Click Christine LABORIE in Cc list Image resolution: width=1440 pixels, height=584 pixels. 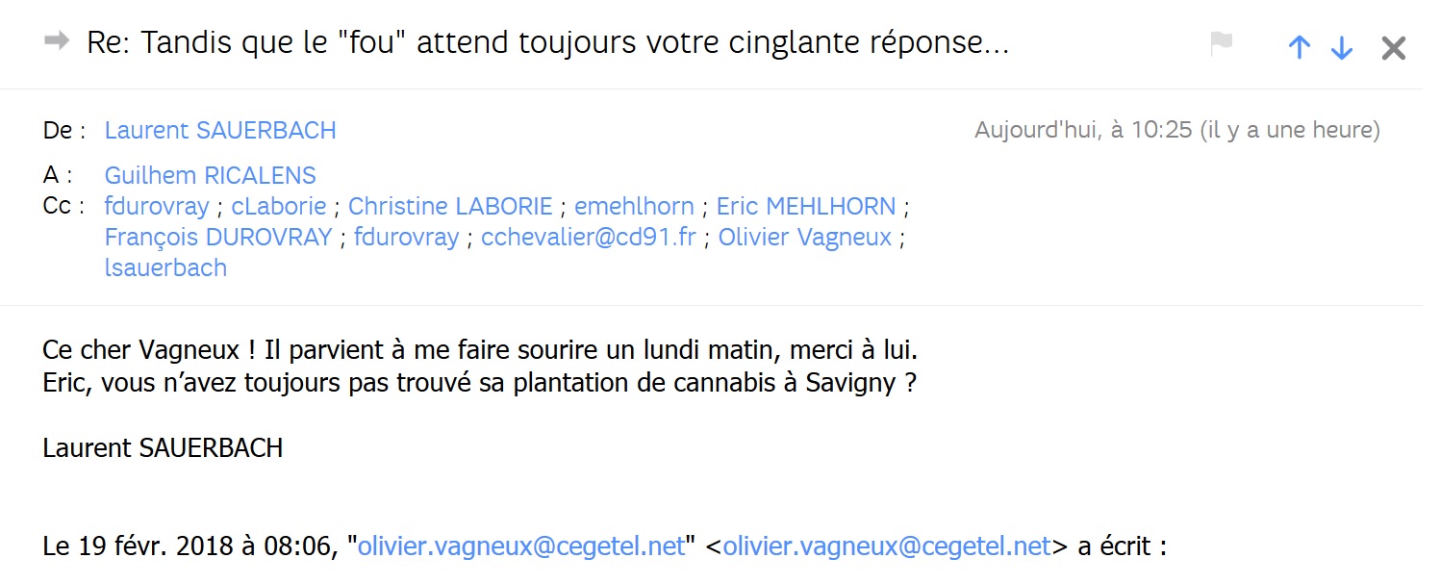pyautogui.click(x=450, y=207)
